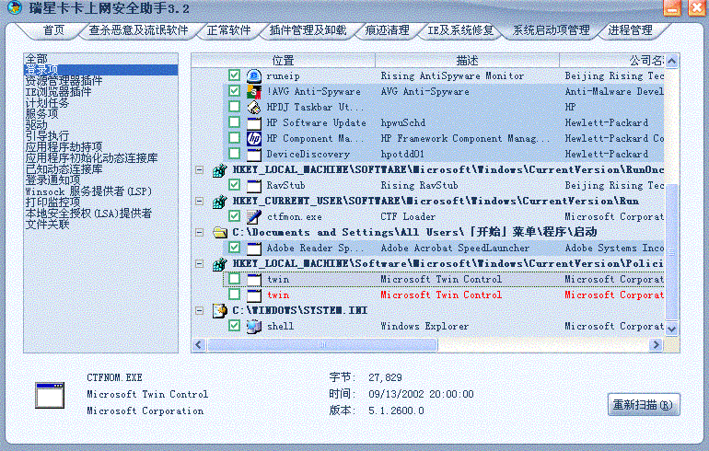709x451 pixels.
Task: Click the shell Windows Explorer icon
Action: [x=253, y=326]
